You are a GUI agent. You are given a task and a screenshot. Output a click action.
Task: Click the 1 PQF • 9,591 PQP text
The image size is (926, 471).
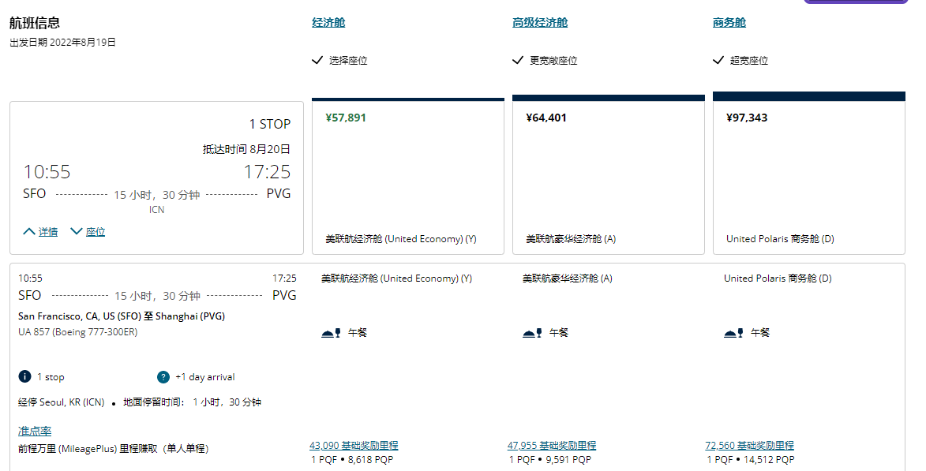click(549, 460)
